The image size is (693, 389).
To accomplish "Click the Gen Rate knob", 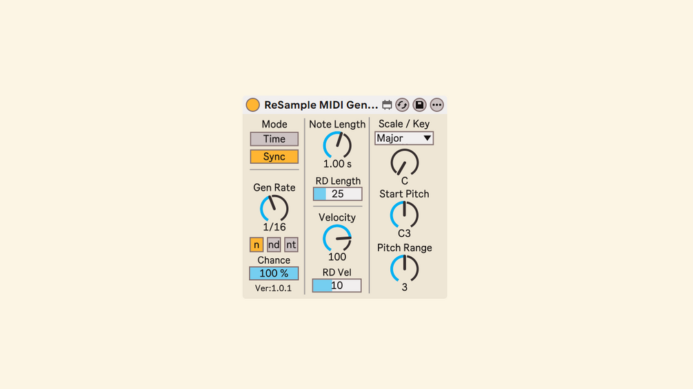I will tap(274, 208).
